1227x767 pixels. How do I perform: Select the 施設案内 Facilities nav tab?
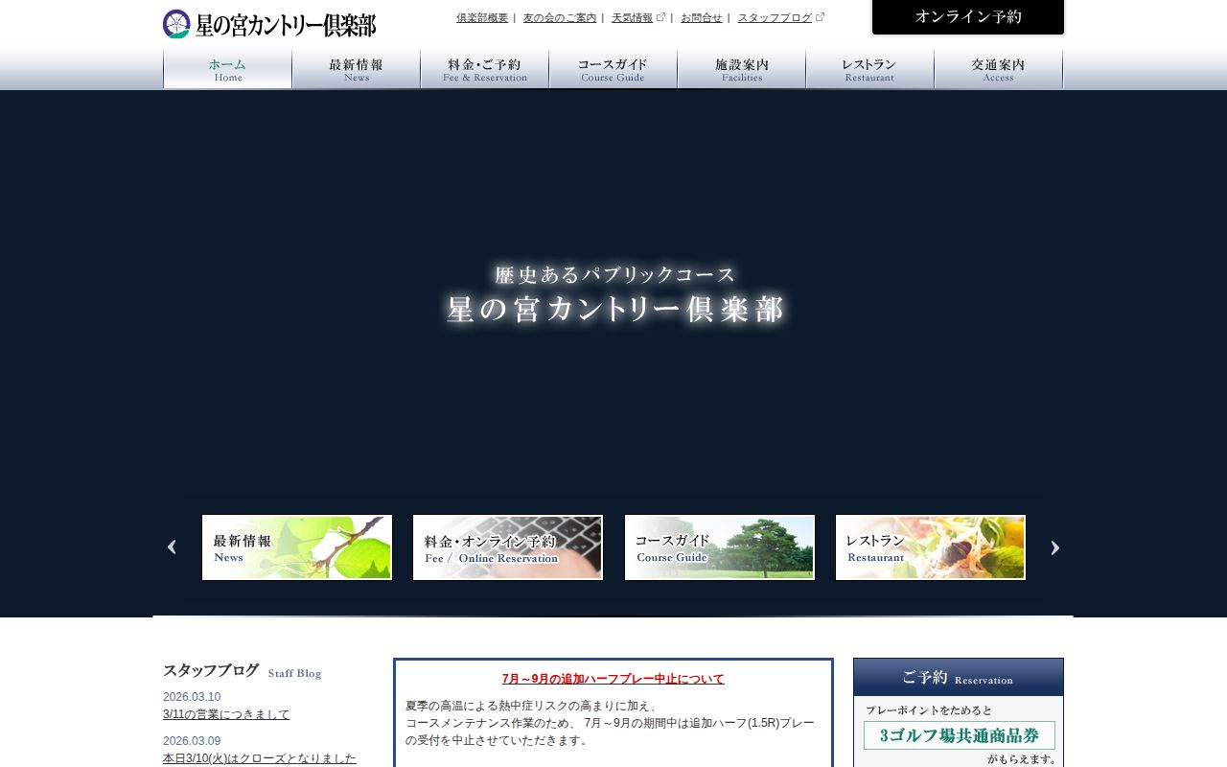742,69
